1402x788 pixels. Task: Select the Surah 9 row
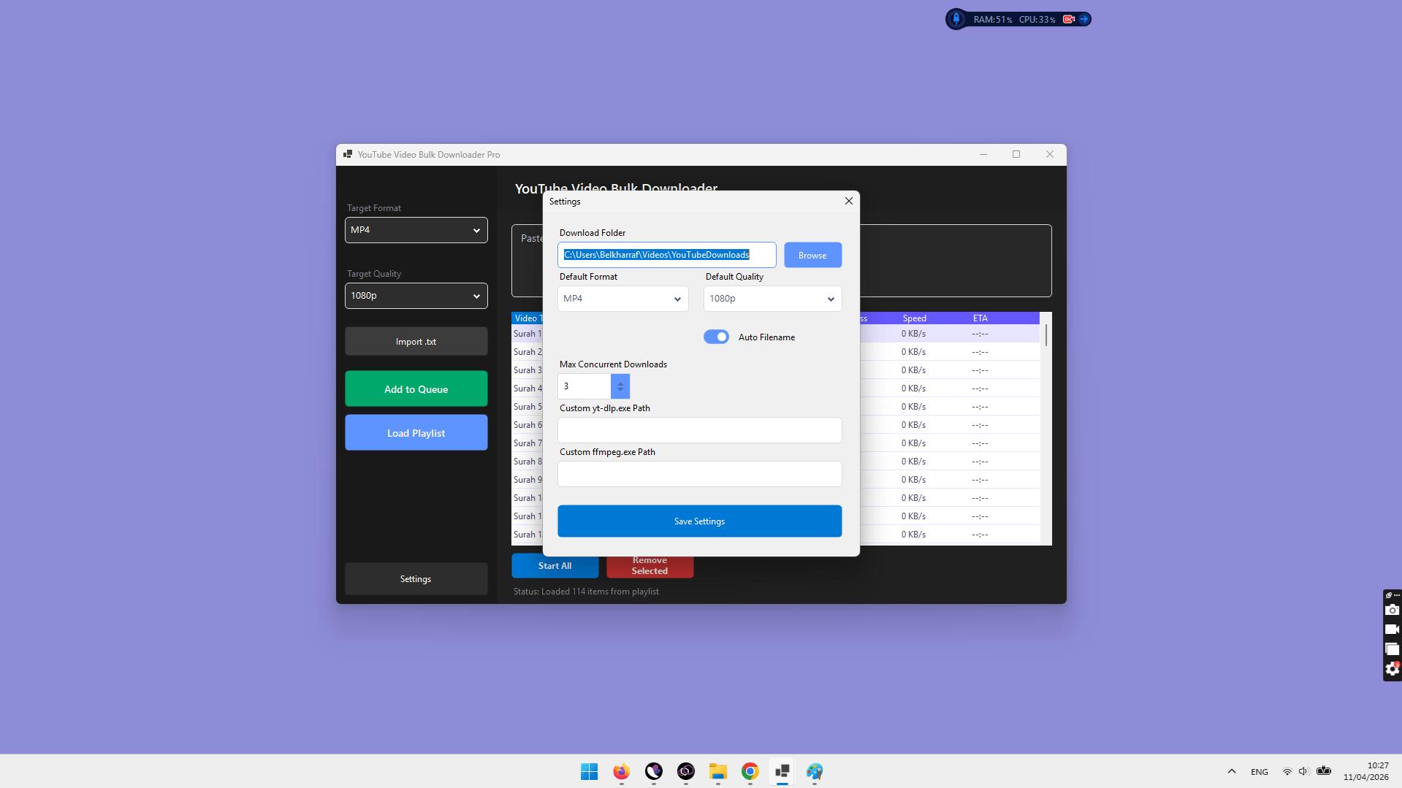point(527,480)
